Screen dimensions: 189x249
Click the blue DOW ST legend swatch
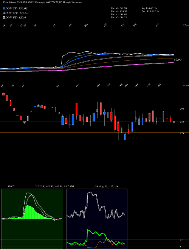point(4,8)
